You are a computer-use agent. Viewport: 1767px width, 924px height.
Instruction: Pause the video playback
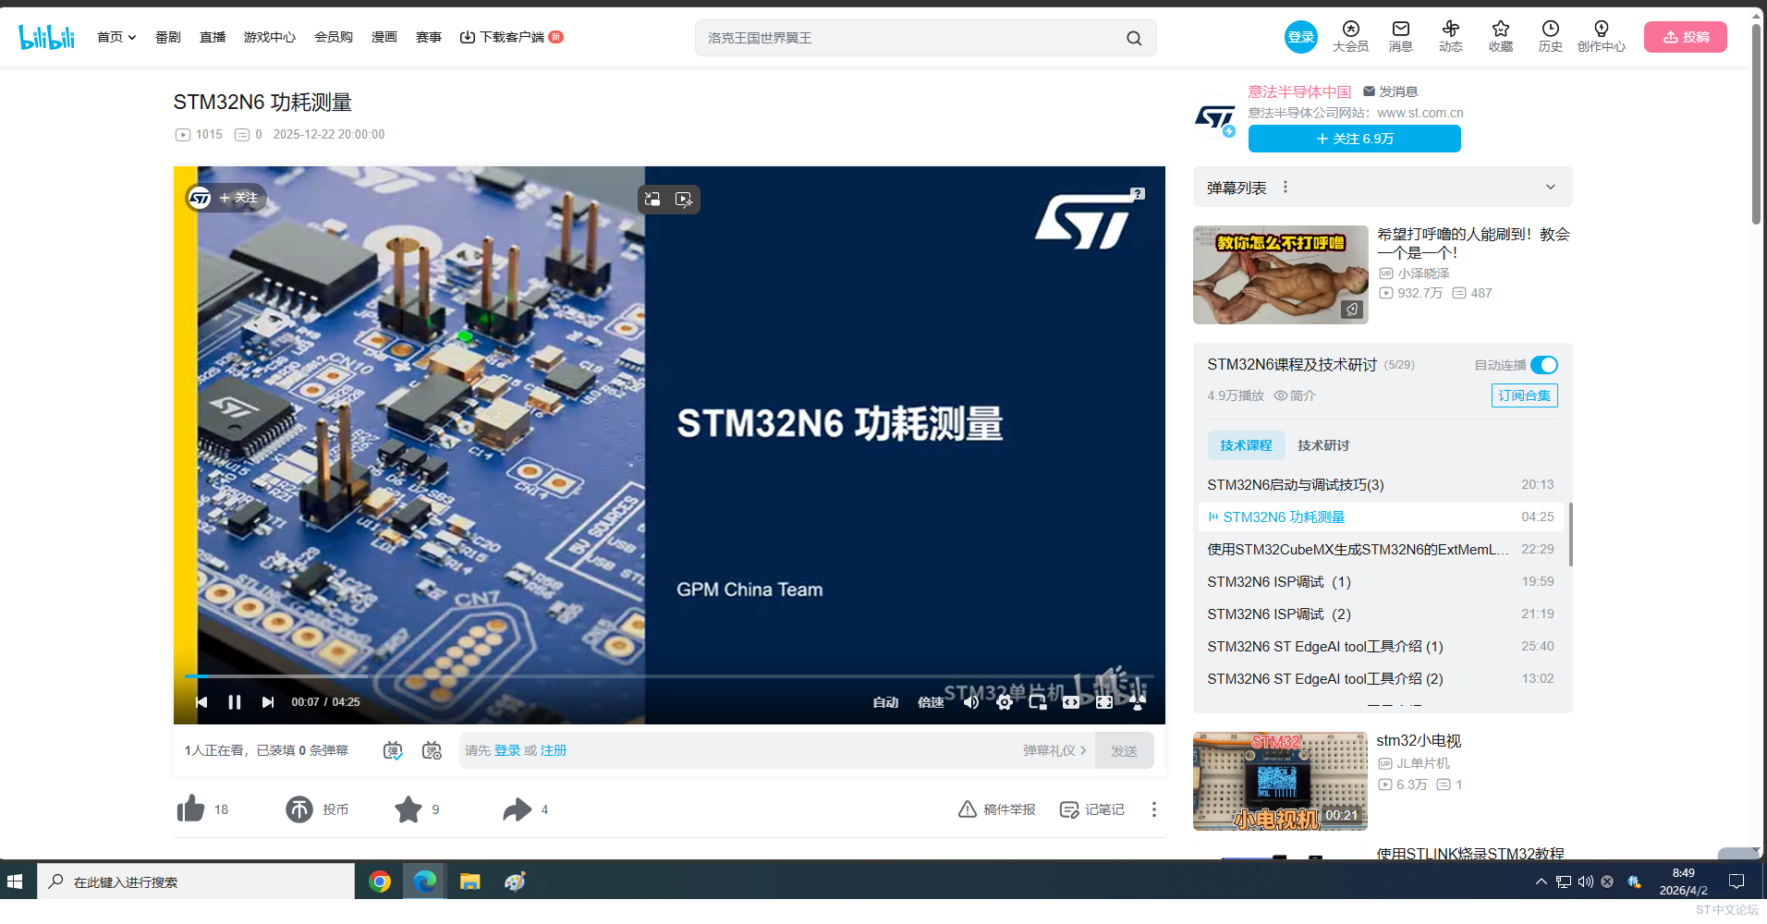tap(235, 701)
